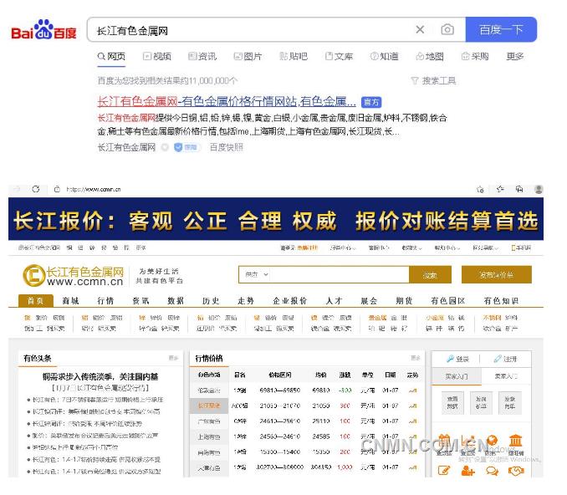Screen dimensions: 567x495
Task: Open the browser profile avatar icon
Action: coord(539,189)
